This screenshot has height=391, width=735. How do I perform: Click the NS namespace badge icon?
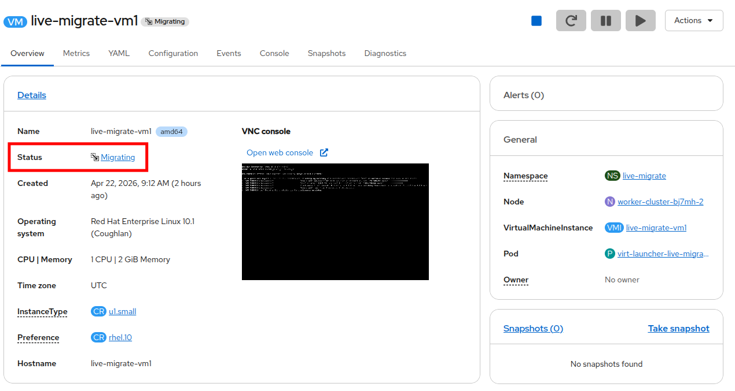click(x=612, y=176)
